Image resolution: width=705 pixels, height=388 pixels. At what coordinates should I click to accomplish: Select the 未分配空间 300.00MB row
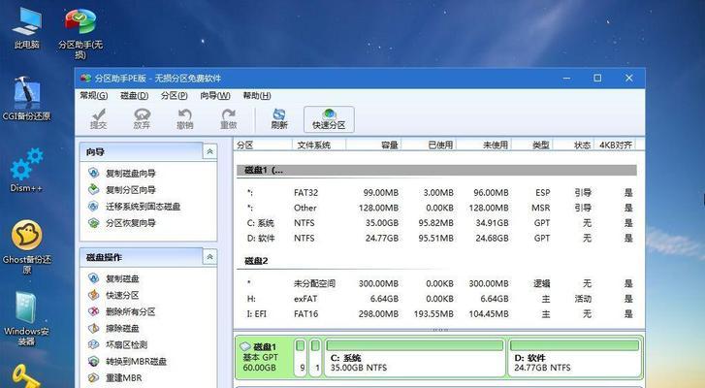pos(436,283)
